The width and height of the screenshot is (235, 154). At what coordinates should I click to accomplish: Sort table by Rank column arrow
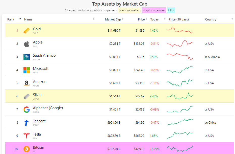(20, 19)
